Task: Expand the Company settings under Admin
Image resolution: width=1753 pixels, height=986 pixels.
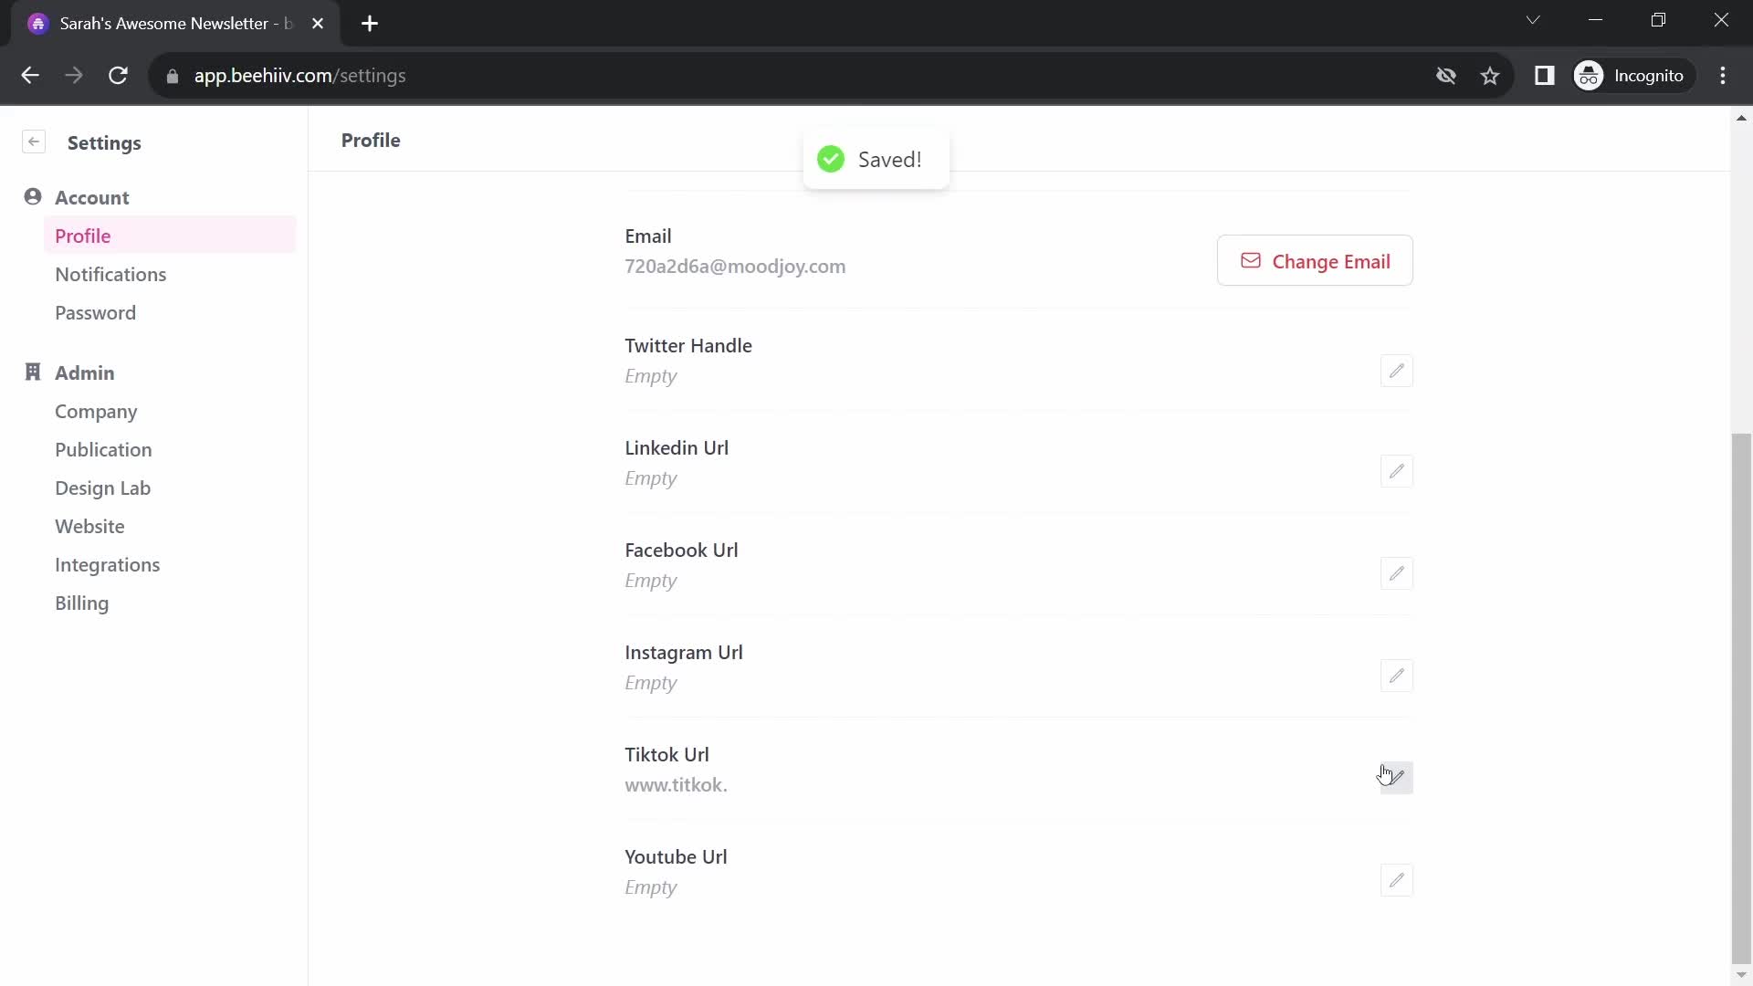Action: coord(96,411)
